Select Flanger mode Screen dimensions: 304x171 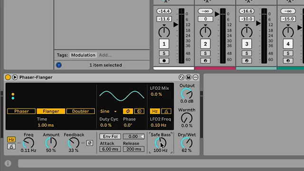click(51, 111)
